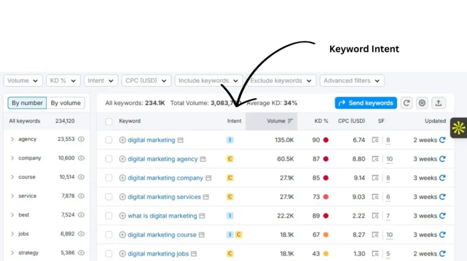The width and height of the screenshot is (467, 261).
Task: Refresh the 'digital marketing agency' row metrics
Action: tap(442, 159)
